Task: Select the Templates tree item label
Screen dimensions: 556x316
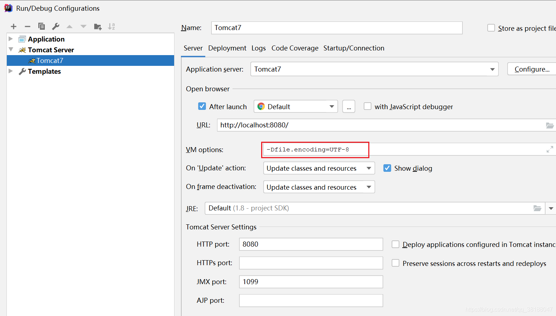Action: (44, 71)
